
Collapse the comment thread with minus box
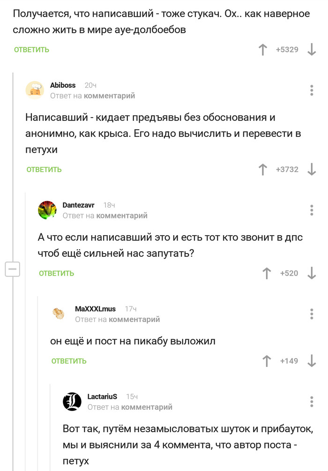(12, 269)
